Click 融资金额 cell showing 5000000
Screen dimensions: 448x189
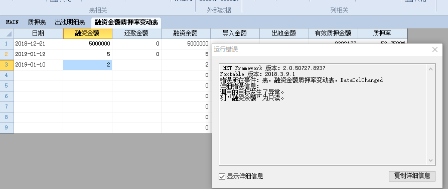[87, 44]
